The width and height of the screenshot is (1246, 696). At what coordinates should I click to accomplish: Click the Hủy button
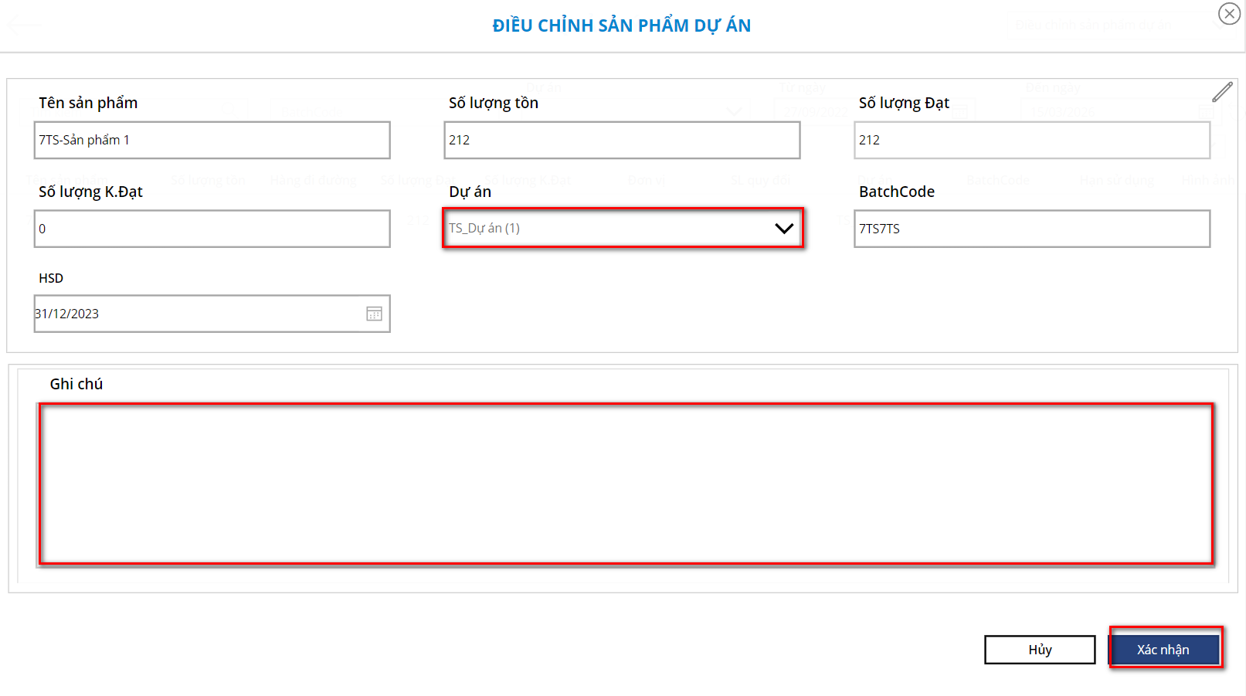point(1040,650)
